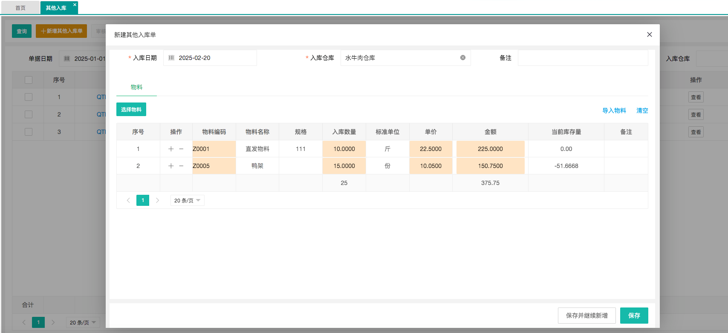Click the minus icon in row 1
This screenshot has height=333, width=728.
[x=181, y=149]
